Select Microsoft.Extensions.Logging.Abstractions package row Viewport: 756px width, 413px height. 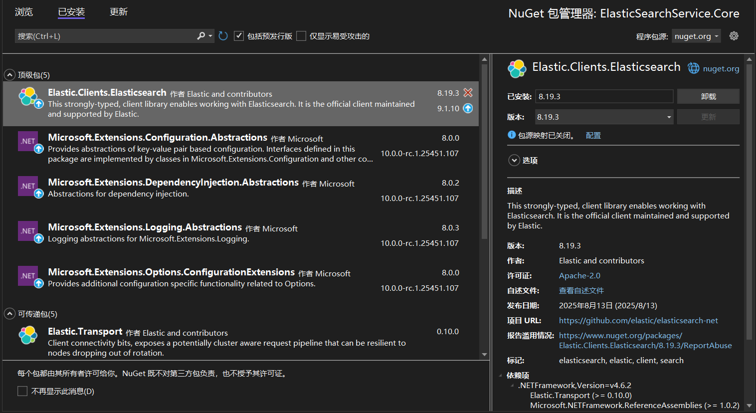click(241, 238)
